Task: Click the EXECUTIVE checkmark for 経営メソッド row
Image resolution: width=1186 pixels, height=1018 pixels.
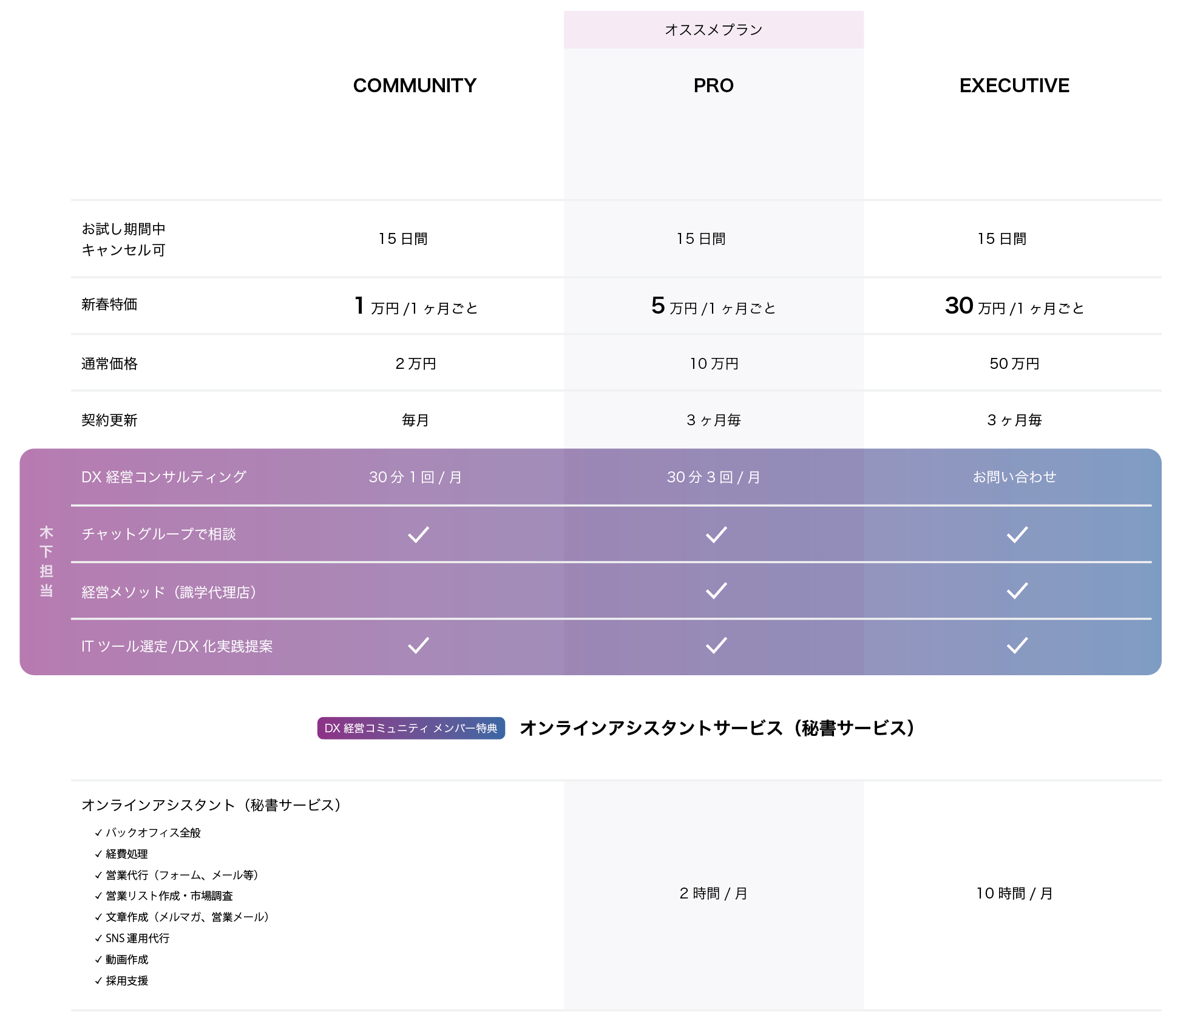Action: click(x=1017, y=591)
